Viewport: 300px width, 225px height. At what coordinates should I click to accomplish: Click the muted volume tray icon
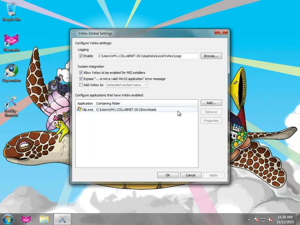270,219
